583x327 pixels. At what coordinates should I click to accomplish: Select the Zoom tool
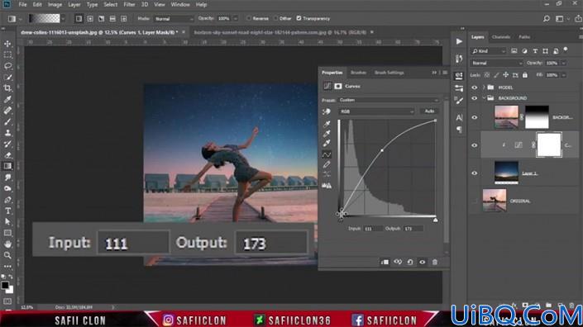[7, 255]
